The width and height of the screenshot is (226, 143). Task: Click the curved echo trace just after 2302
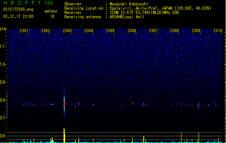52,104
